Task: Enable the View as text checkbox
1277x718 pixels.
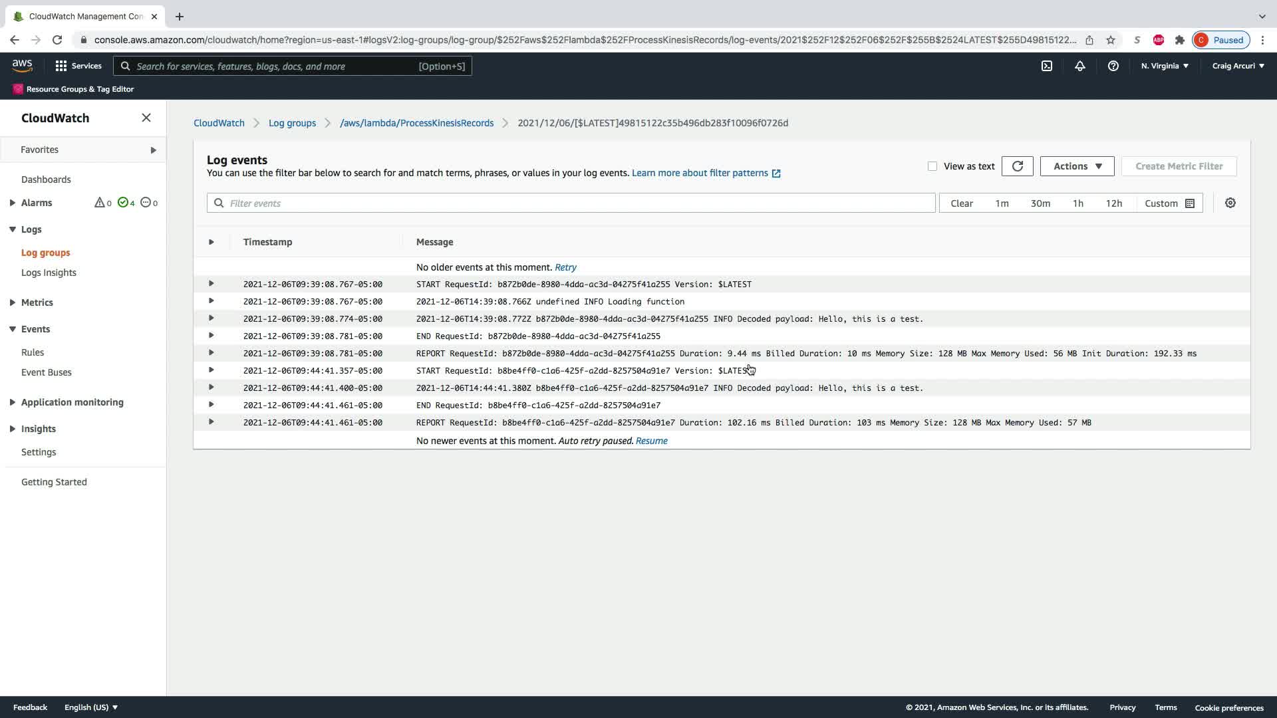Action: coord(932,166)
